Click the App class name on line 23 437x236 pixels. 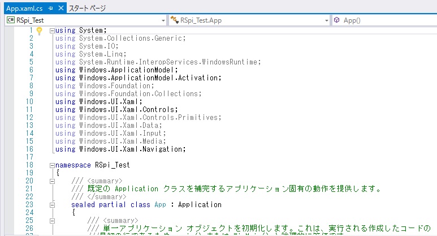(x=160, y=204)
